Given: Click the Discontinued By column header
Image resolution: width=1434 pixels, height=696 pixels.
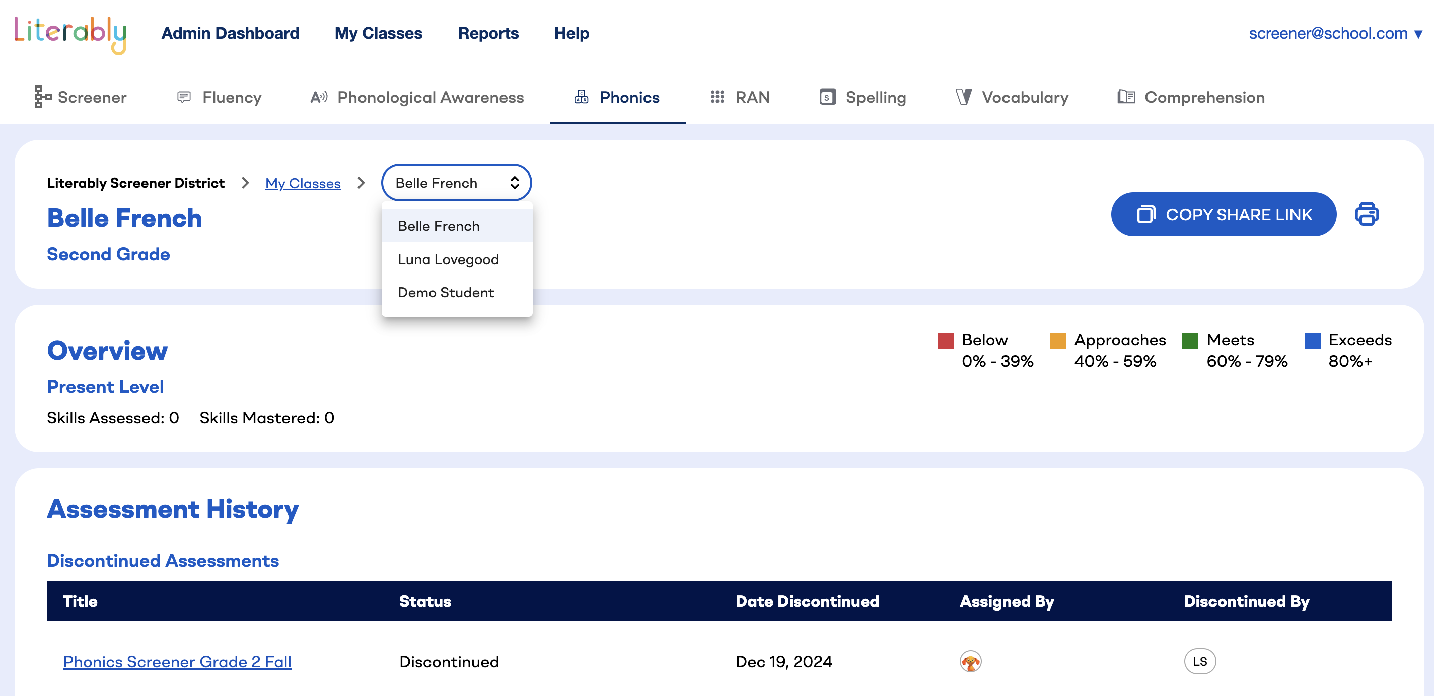Looking at the screenshot, I should click(1246, 601).
